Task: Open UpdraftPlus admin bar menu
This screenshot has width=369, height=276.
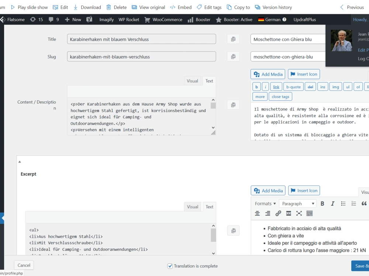Action: coord(304,20)
